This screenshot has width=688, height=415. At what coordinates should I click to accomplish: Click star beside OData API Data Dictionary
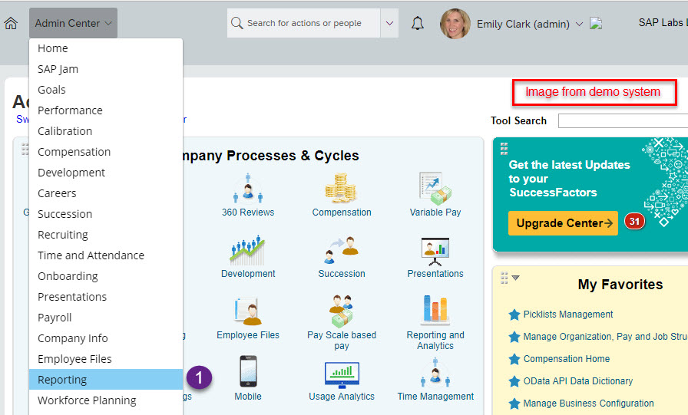[x=514, y=381]
